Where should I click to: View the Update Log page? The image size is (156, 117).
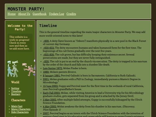click(x=57, y=14)
